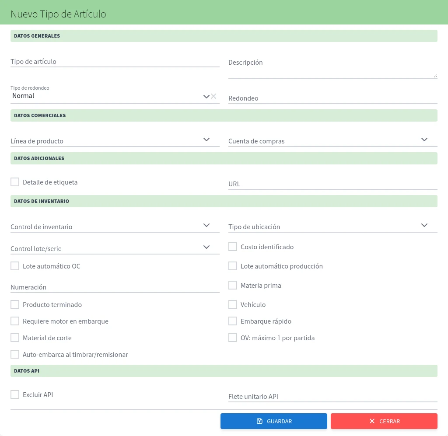
Task: Enable the Vehículo checkbox
Action: [233, 304]
